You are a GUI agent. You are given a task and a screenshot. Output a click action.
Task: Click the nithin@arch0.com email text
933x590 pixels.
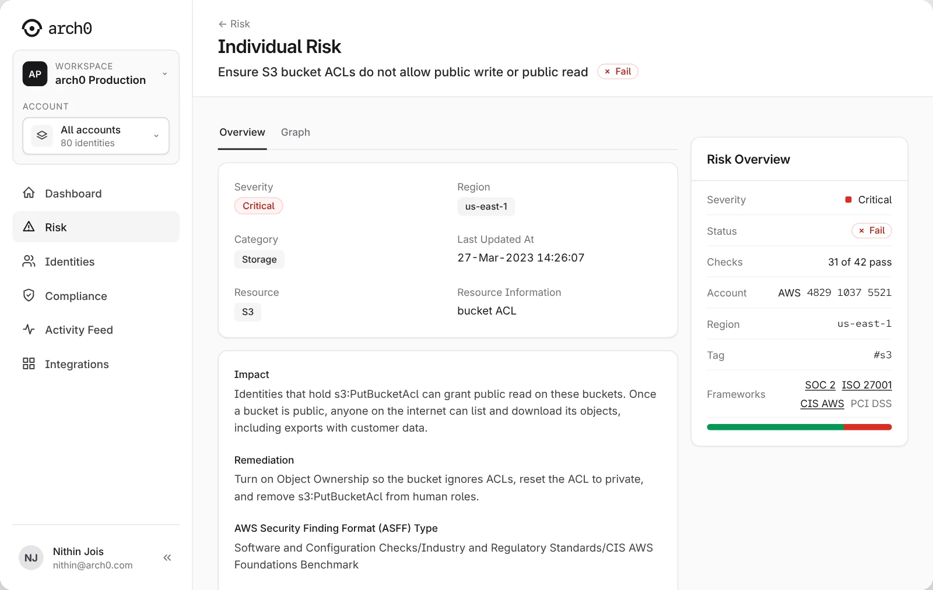click(x=93, y=565)
